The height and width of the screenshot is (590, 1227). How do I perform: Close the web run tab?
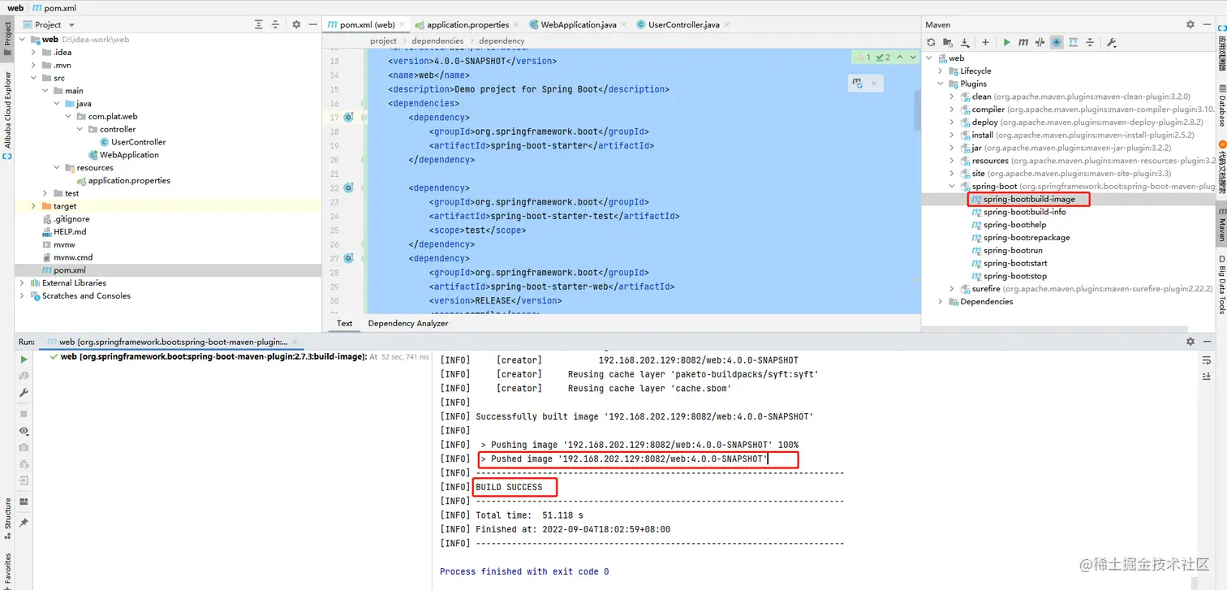pyautogui.click(x=295, y=342)
